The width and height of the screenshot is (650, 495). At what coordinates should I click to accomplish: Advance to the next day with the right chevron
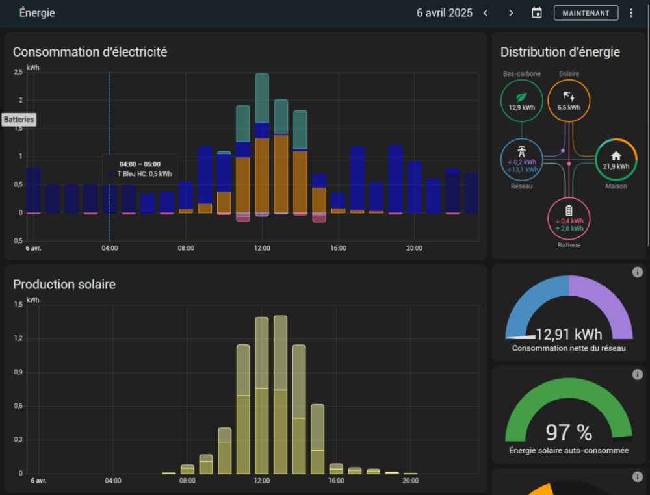[x=511, y=13]
